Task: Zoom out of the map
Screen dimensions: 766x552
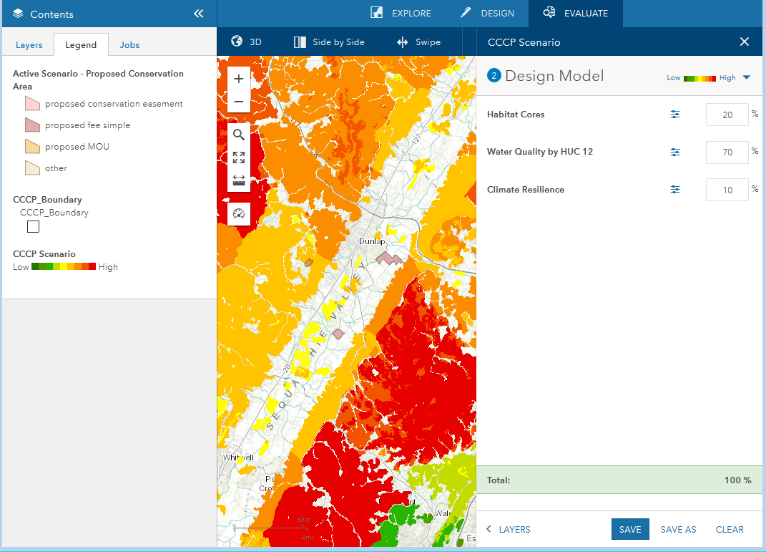Action: point(239,102)
